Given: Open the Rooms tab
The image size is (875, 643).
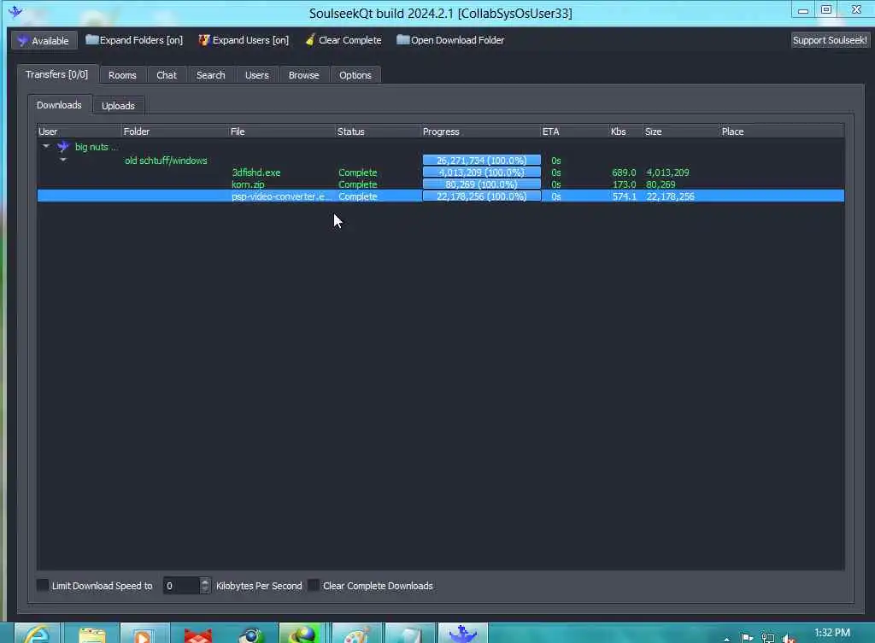Looking at the screenshot, I should coord(122,75).
